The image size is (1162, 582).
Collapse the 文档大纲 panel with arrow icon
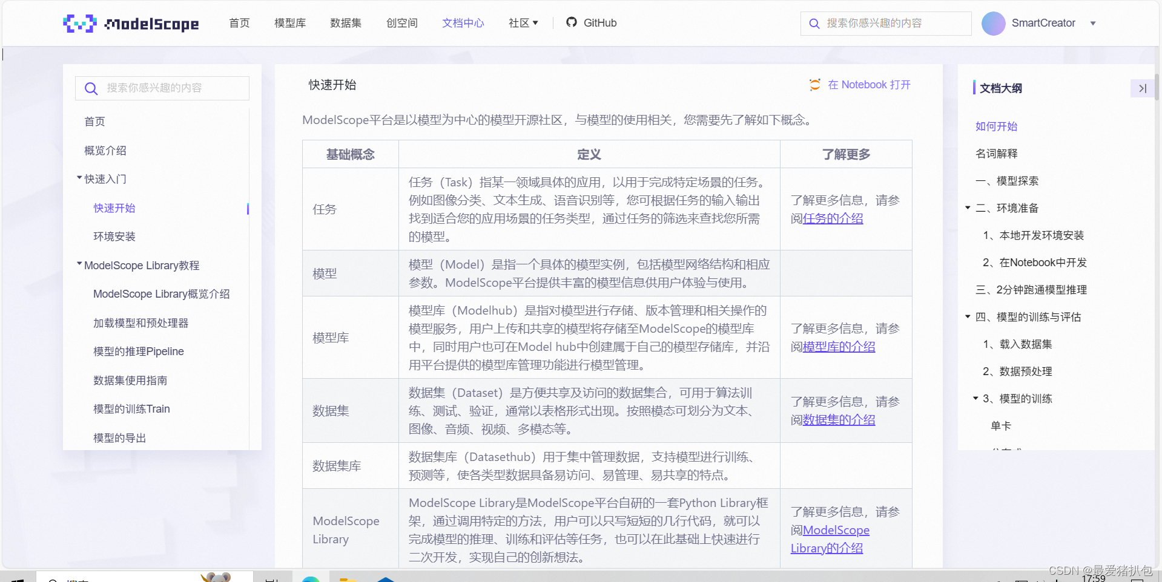coord(1142,88)
